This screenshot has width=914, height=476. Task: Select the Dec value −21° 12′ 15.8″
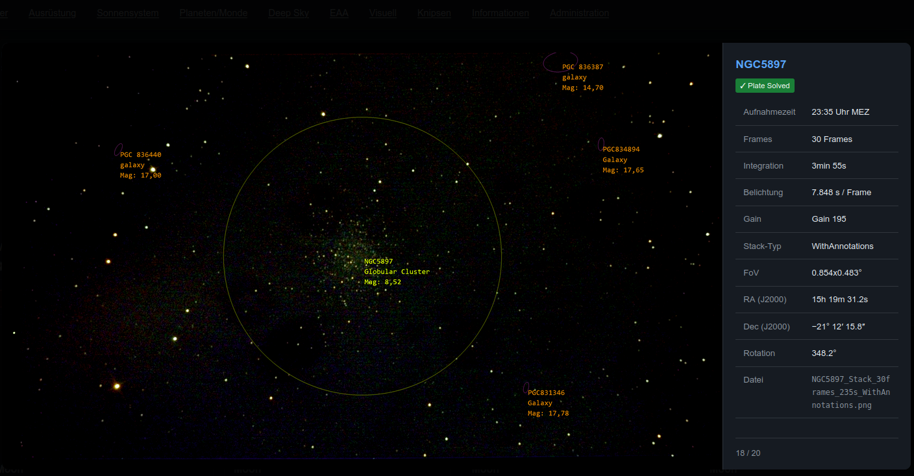(x=838, y=327)
